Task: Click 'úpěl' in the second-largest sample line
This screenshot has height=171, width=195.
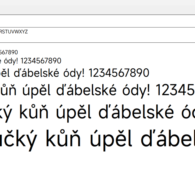Action: (x=75, y=112)
